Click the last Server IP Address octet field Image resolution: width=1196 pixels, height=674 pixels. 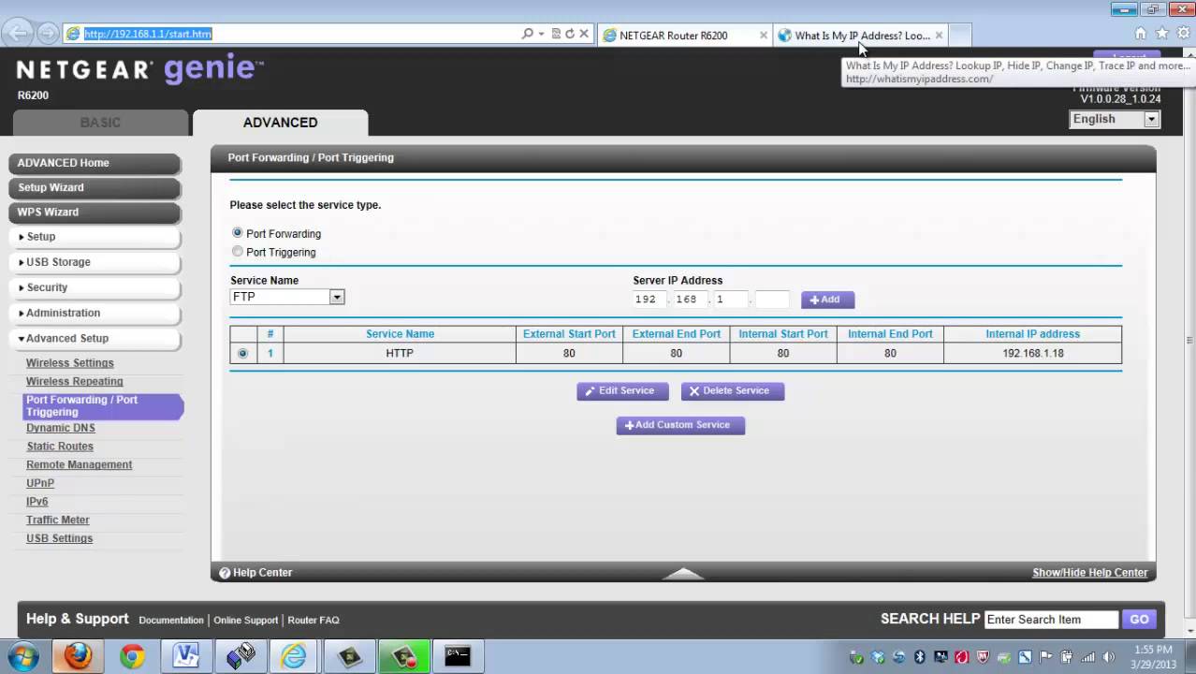coord(772,300)
